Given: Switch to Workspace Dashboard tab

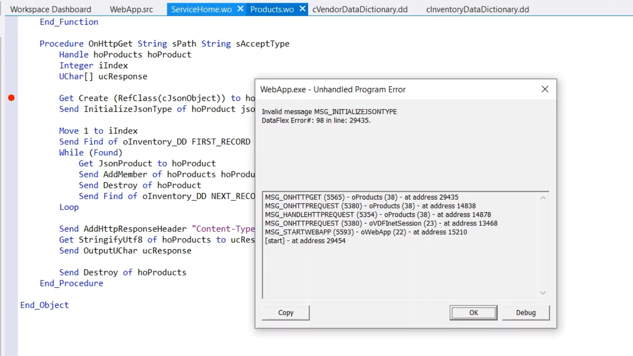Looking at the screenshot, I should [50, 9].
